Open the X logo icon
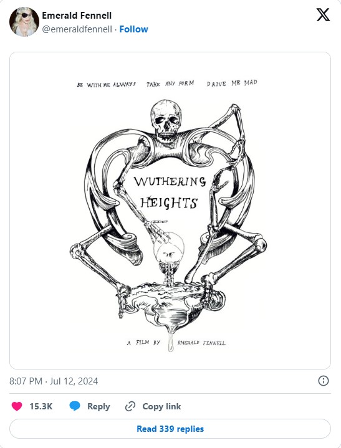 pyautogui.click(x=323, y=14)
